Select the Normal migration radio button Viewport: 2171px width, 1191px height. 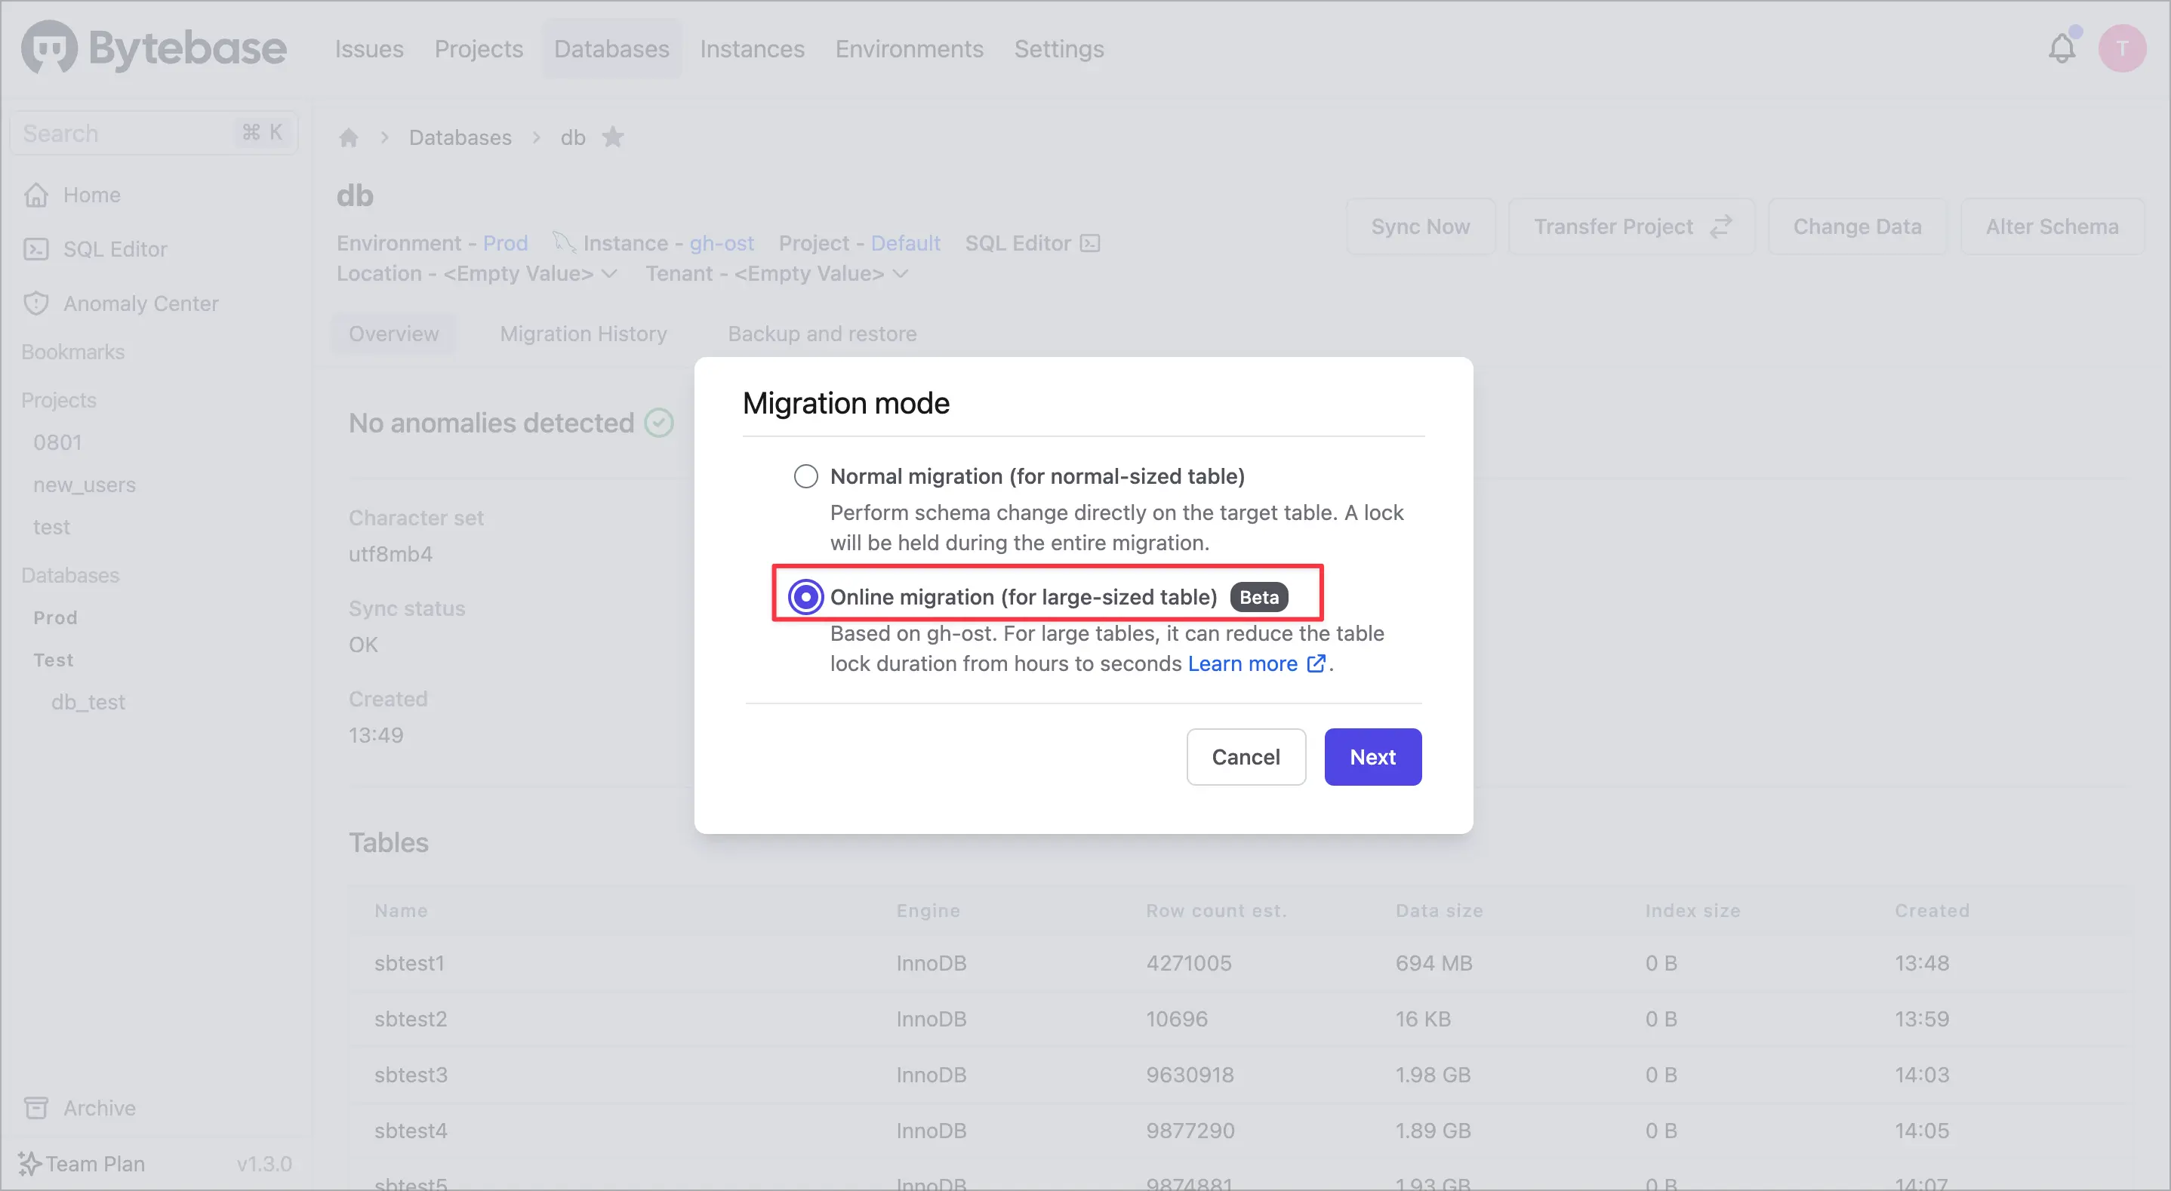tap(805, 475)
